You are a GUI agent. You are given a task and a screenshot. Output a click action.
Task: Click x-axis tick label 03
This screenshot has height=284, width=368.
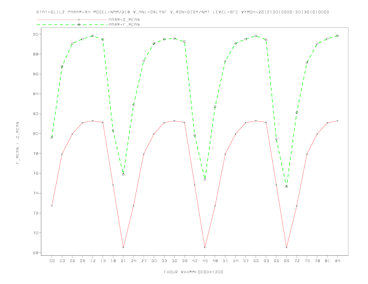62,261
